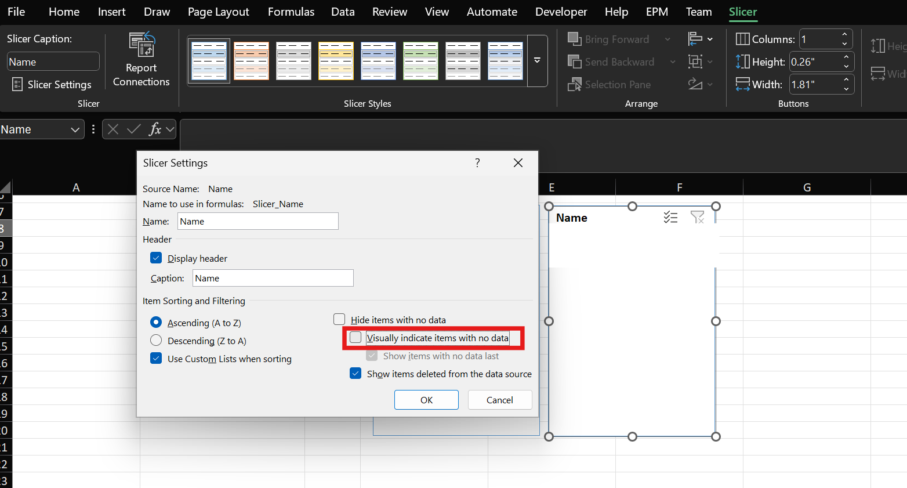
Task: Open the Name Box dropdown
Action: point(75,129)
